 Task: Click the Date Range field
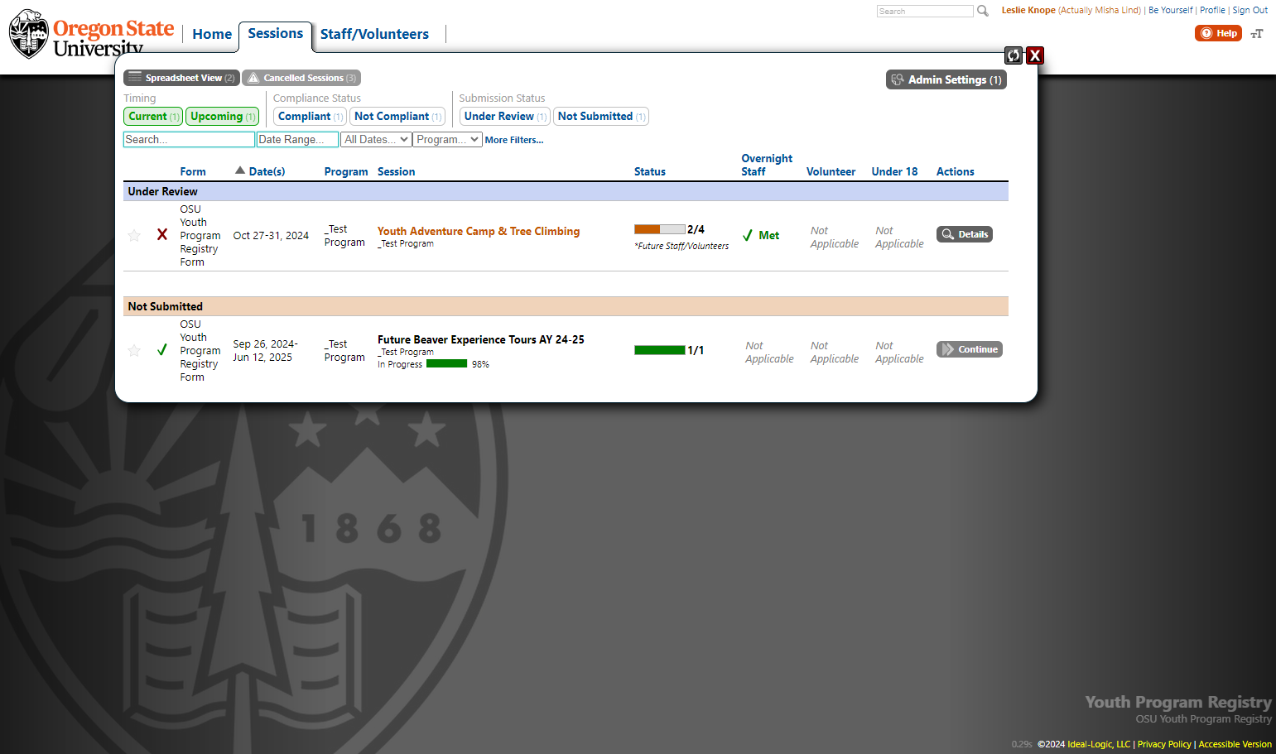click(297, 140)
